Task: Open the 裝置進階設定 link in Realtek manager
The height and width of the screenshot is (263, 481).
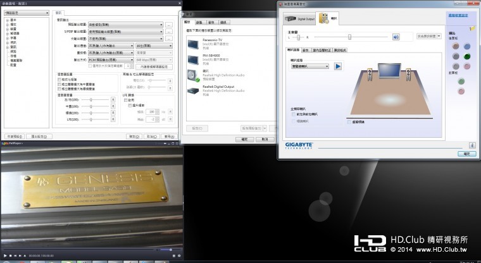Action: 458,15
